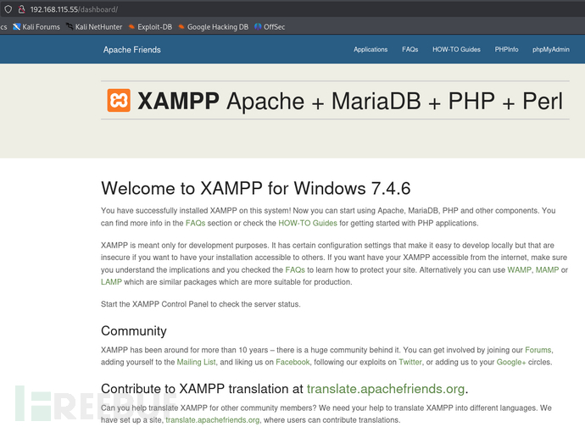Open the Twitter link
585x427 pixels.
point(410,362)
